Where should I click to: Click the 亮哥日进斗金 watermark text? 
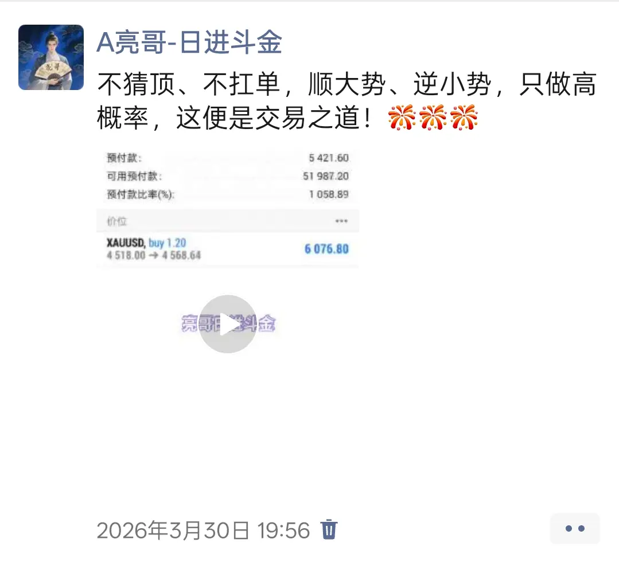(228, 323)
